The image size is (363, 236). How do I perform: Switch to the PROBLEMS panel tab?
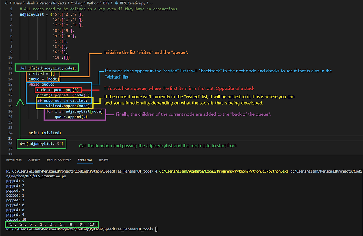14,160
